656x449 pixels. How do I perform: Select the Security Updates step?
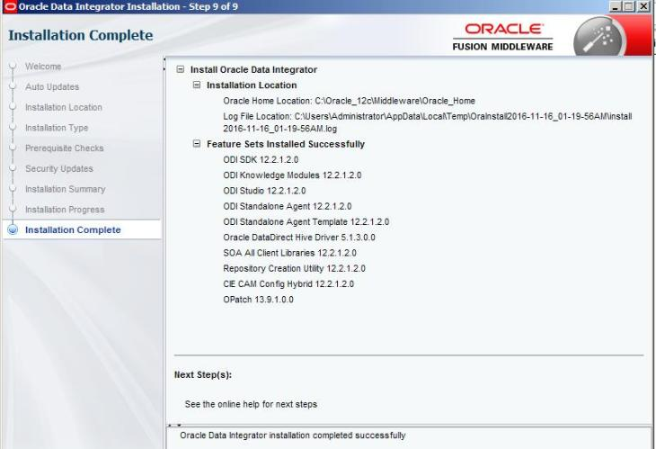[59, 169]
